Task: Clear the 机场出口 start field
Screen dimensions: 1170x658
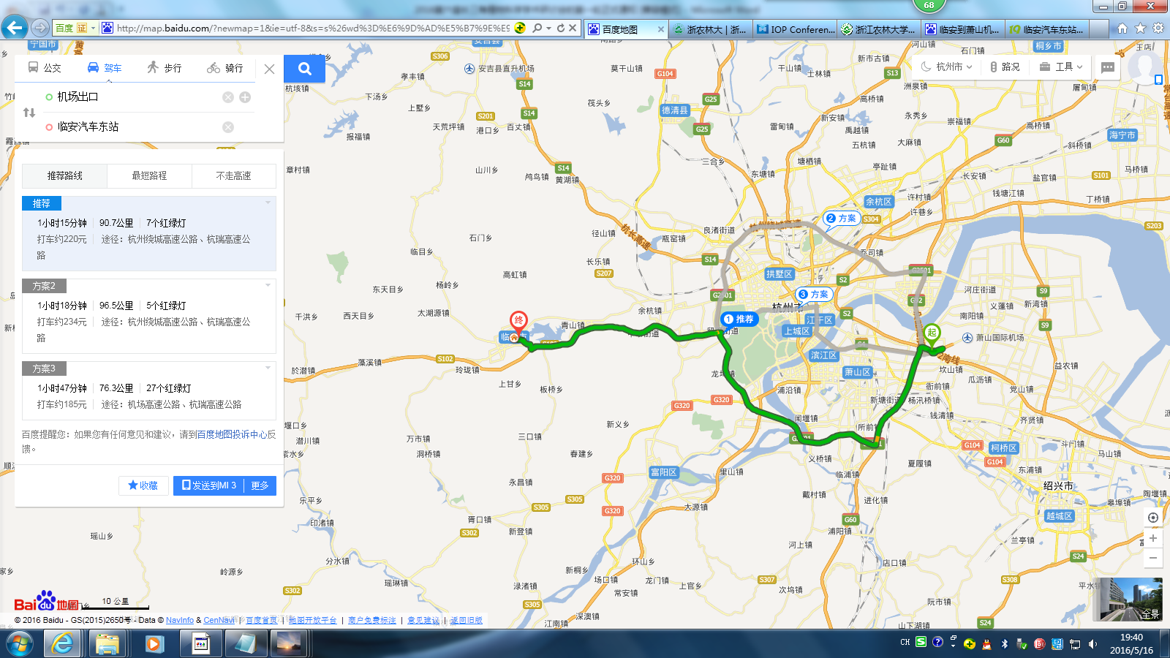Action: click(228, 97)
